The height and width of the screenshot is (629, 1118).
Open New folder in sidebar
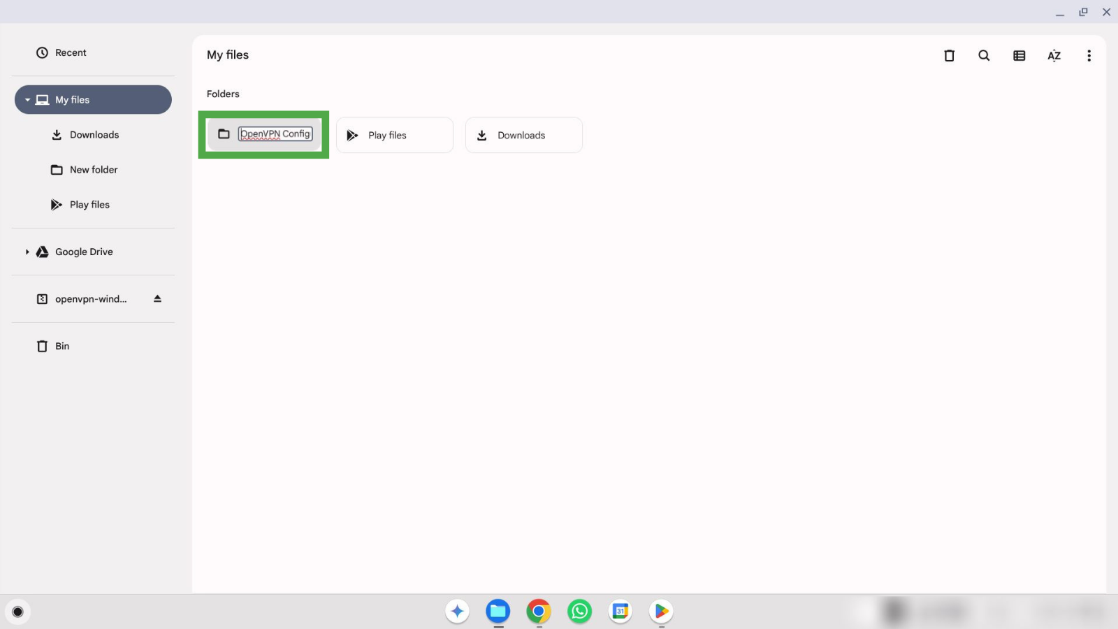pos(93,170)
